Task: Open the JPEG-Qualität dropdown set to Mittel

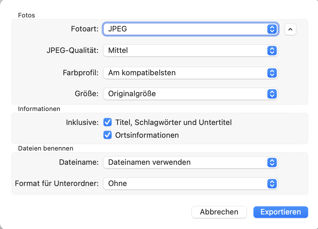Action: coord(186,51)
